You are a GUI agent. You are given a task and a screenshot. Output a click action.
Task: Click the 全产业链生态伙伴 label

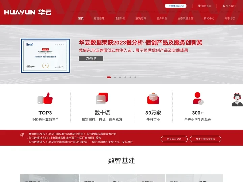coord(198,120)
